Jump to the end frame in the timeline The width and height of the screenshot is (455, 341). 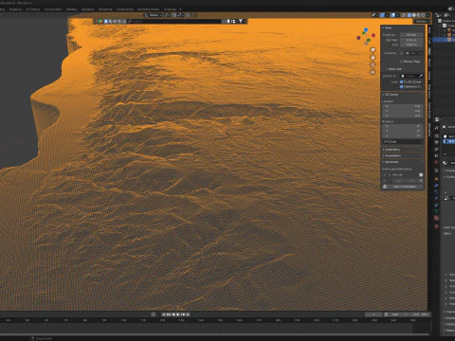click(188, 314)
